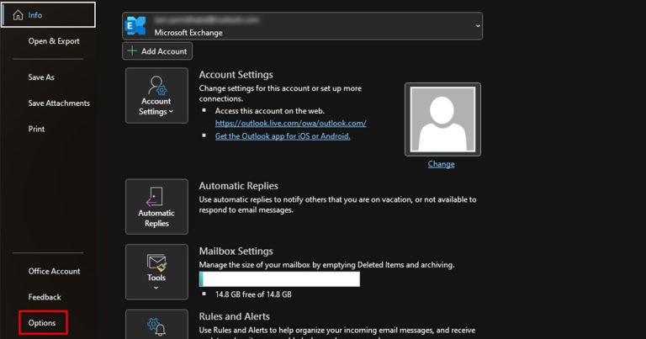Select Save As in sidebar
Image resolution: width=646 pixels, height=339 pixels.
(x=41, y=77)
